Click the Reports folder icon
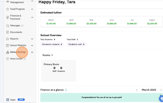 pos(7,39)
